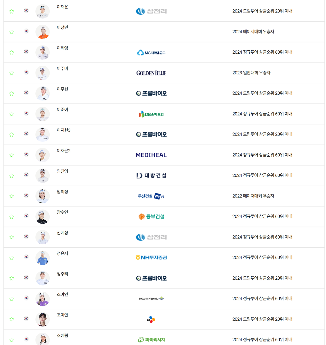Click the GOLDEN BLUE sponsor logo

pos(151,73)
